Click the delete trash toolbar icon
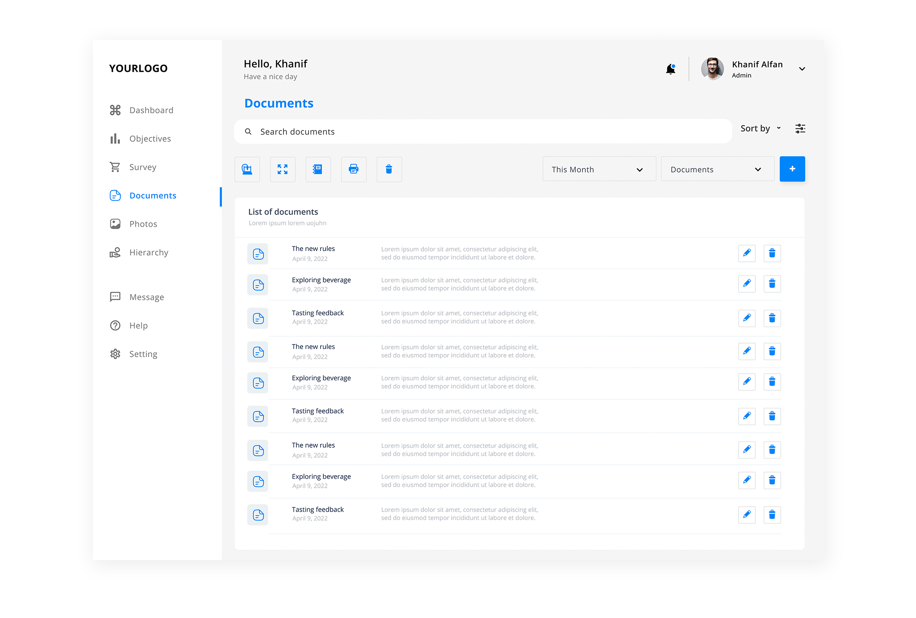This screenshot has width=916, height=618. click(389, 169)
